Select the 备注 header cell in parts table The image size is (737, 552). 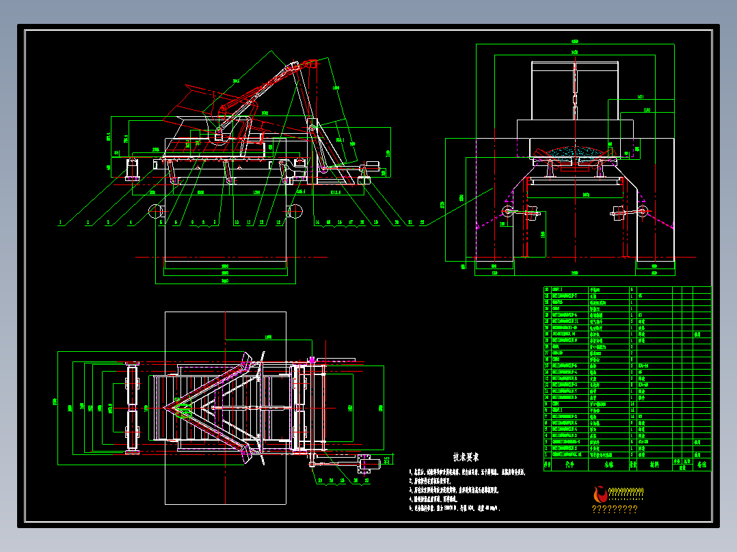pyautogui.click(x=701, y=465)
